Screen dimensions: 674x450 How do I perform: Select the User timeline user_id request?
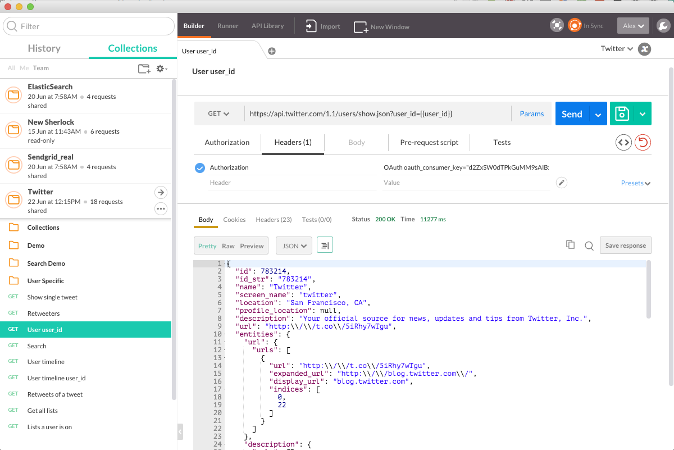click(x=56, y=378)
